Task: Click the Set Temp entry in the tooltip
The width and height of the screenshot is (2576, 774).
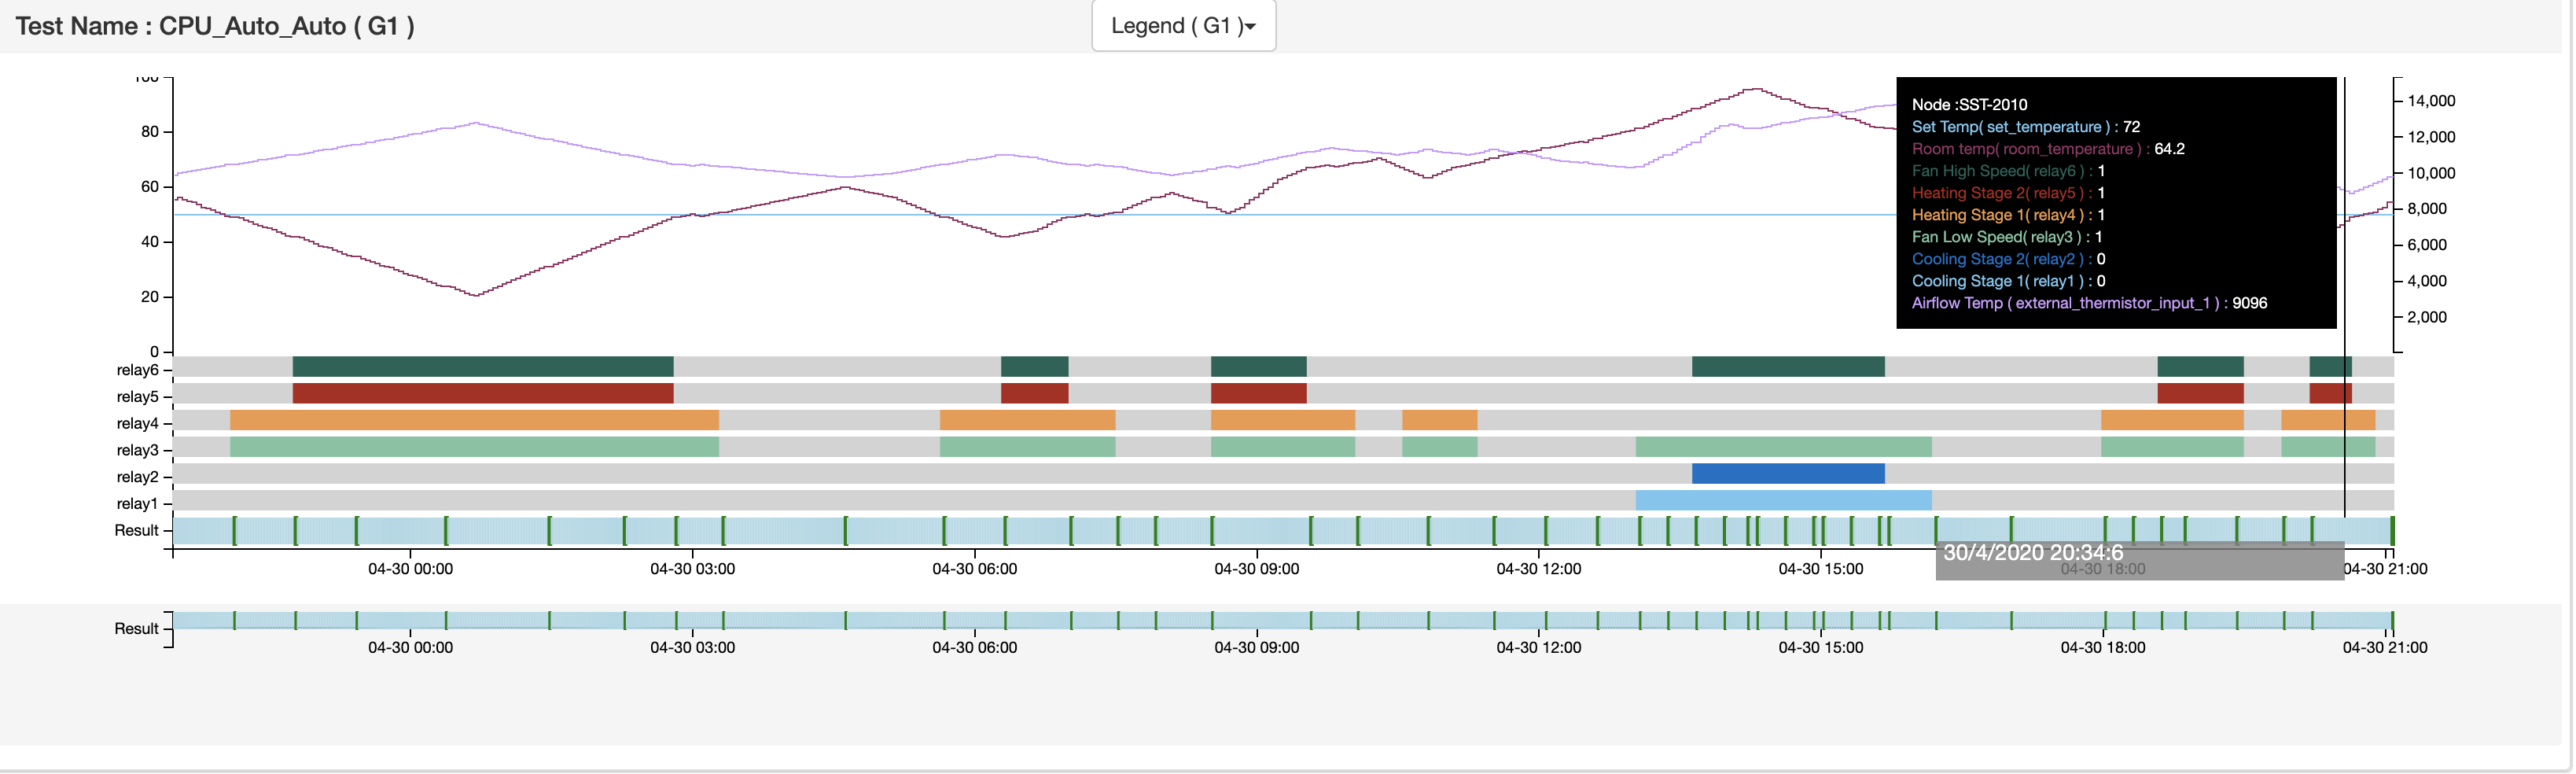Action: tap(2025, 127)
